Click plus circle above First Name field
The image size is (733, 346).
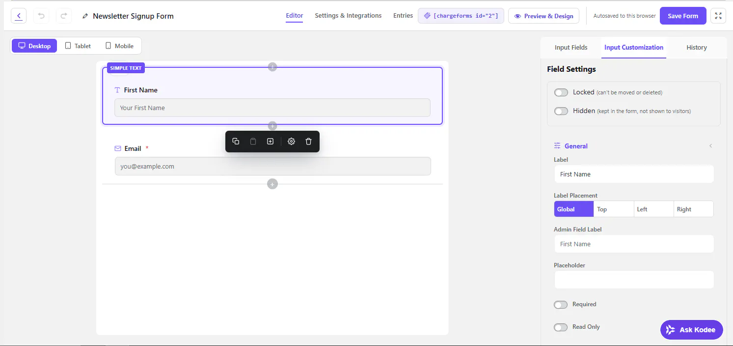click(272, 67)
